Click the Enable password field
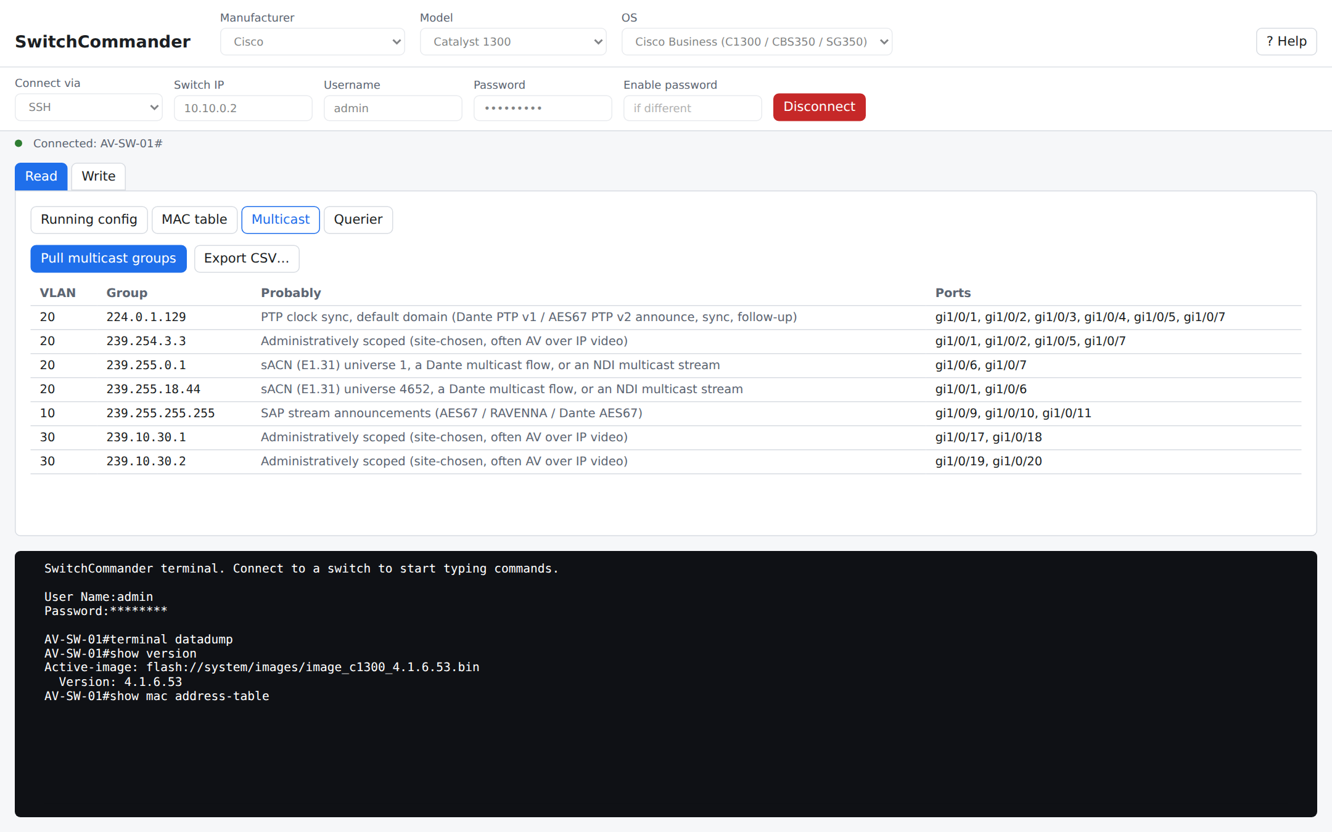The width and height of the screenshot is (1332, 832). [693, 108]
